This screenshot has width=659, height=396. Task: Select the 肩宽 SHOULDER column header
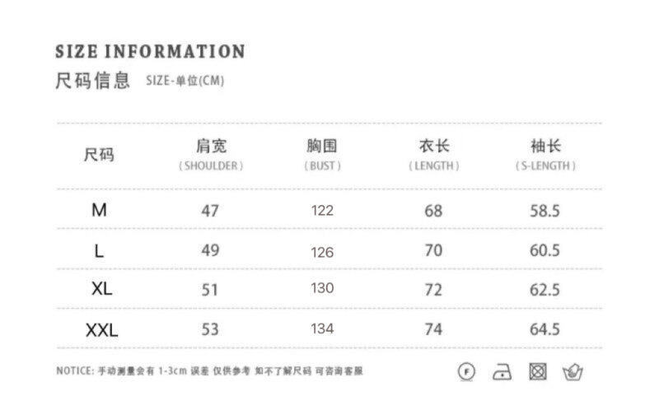point(211,155)
